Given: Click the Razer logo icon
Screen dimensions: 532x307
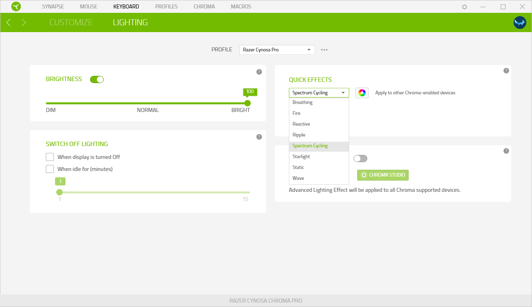Looking at the screenshot, I should [x=16, y=6].
